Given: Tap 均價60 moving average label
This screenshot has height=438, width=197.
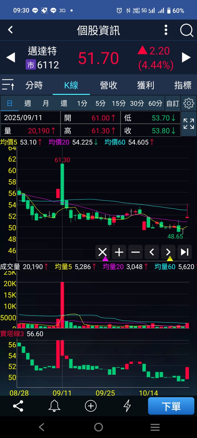Looking at the screenshot, I should coord(115,142).
